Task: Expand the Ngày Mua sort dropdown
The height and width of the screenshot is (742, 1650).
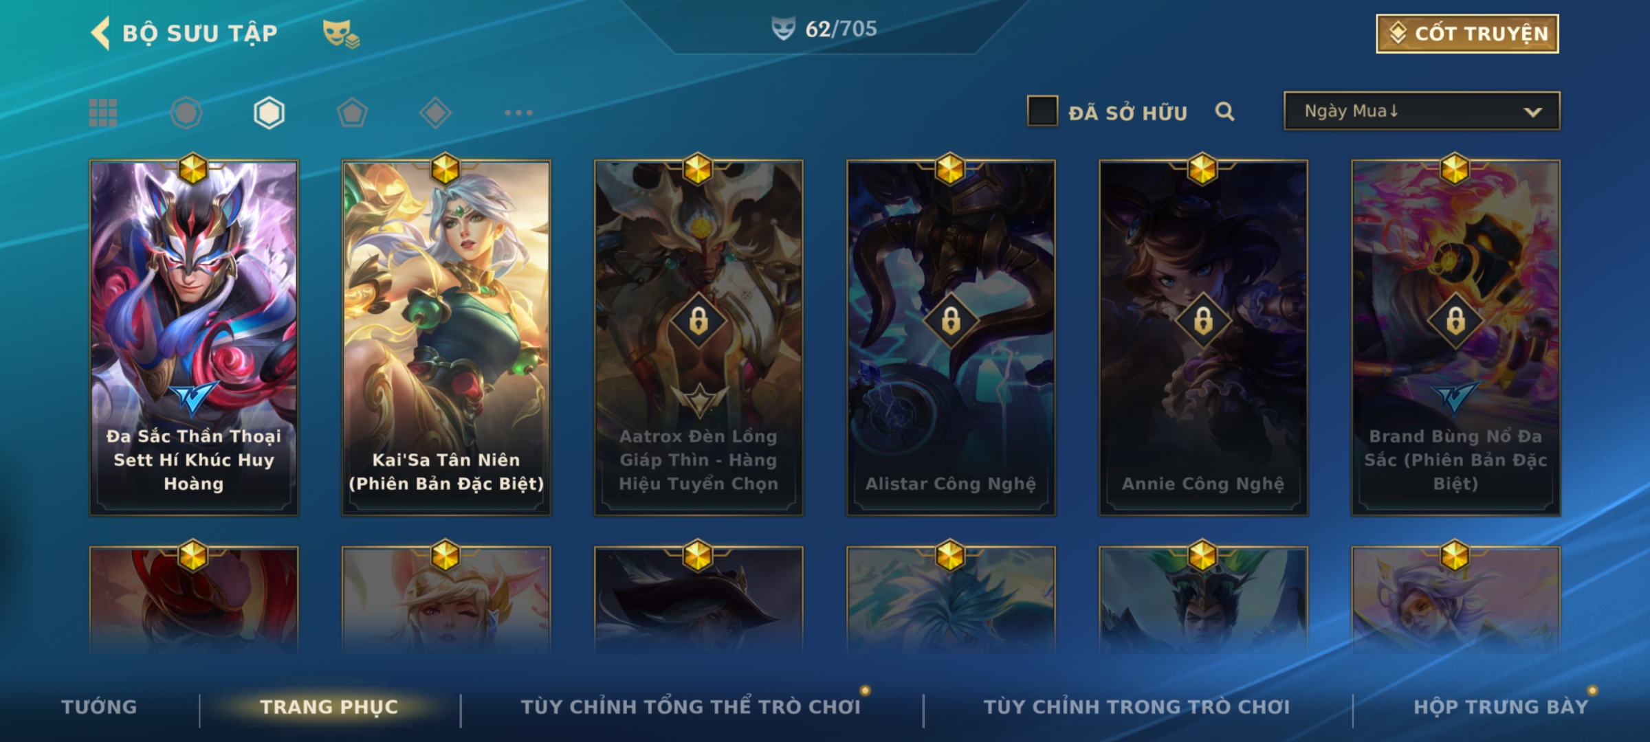Action: (x=1422, y=111)
